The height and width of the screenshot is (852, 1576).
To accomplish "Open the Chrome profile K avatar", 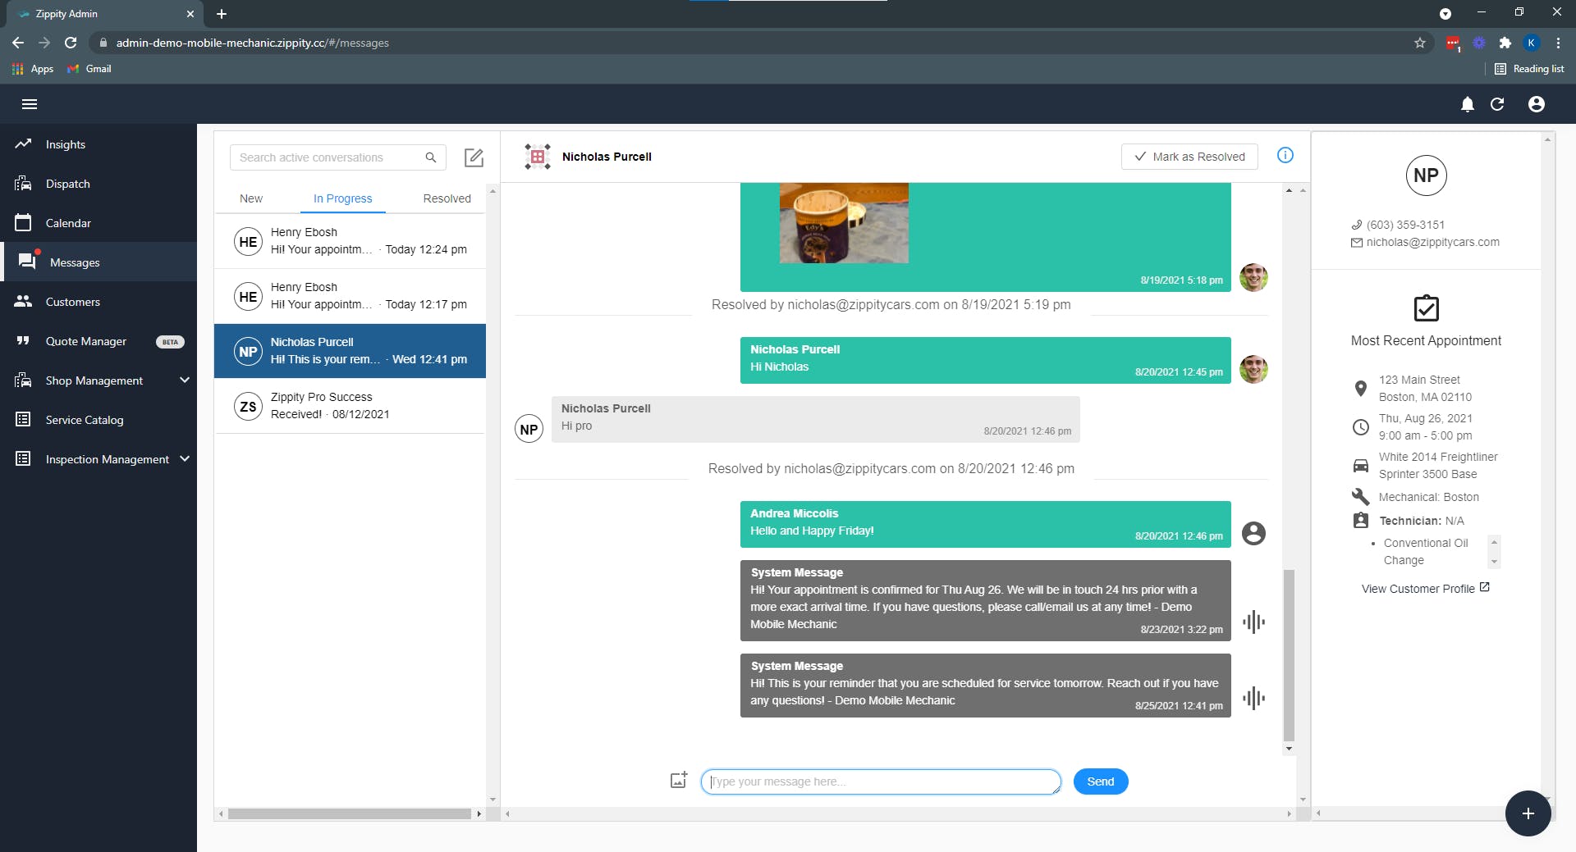I will click(x=1531, y=43).
